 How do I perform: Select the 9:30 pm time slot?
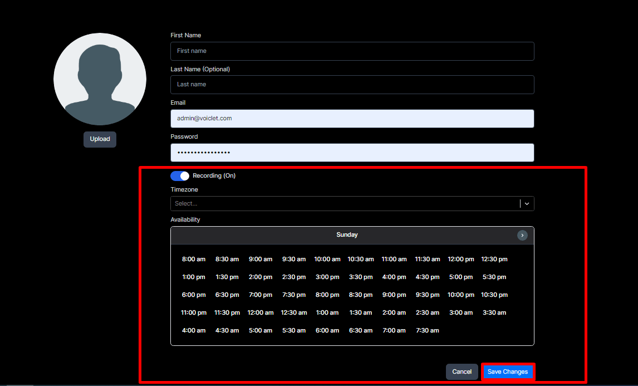coord(427,295)
